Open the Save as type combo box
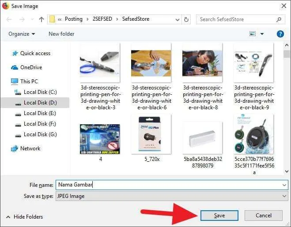 click(172, 196)
